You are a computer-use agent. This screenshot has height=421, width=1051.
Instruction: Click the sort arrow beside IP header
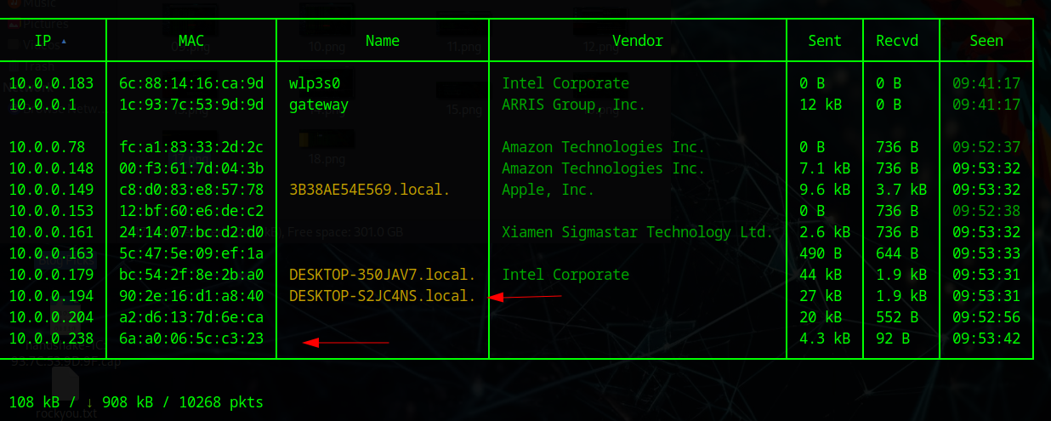[x=65, y=41]
